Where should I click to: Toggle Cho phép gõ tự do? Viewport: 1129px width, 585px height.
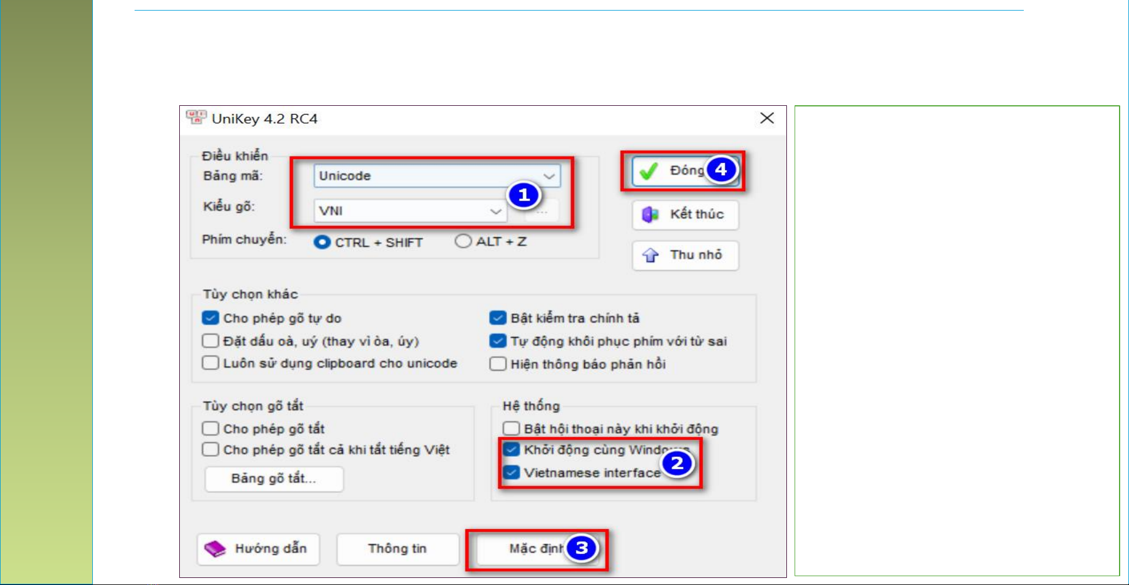point(210,318)
